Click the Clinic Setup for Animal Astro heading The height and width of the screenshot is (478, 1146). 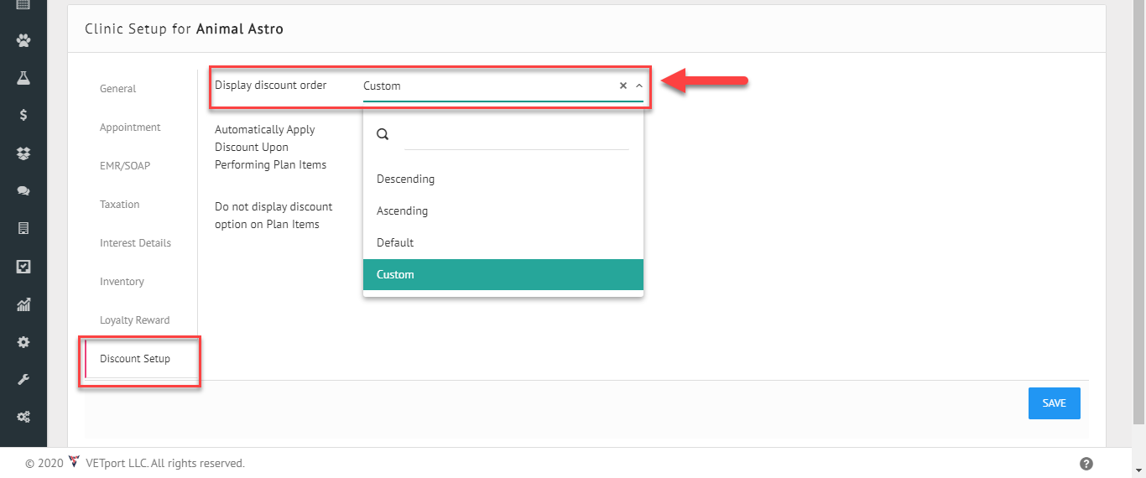pos(185,29)
